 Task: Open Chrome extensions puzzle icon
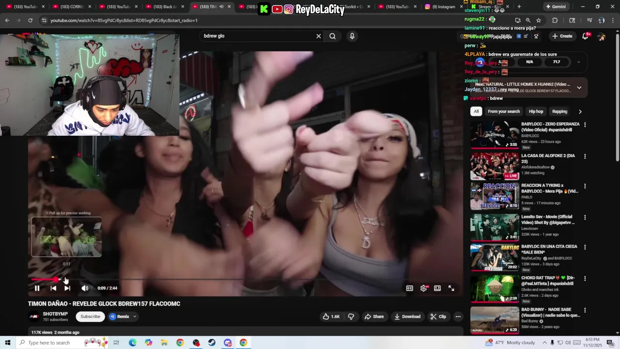[x=555, y=20]
